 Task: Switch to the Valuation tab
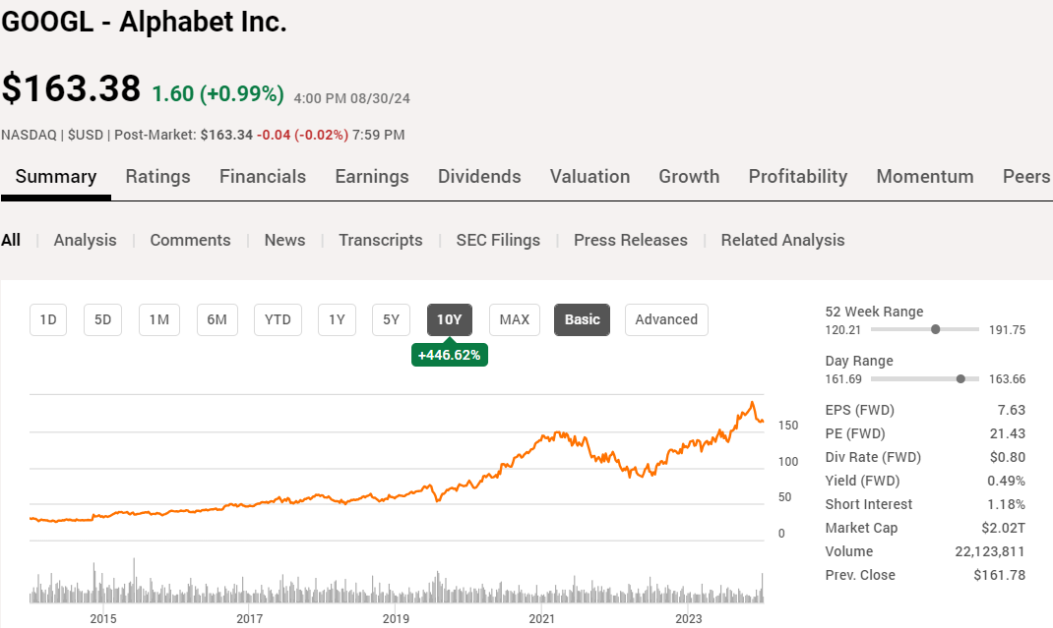(x=589, y=177)
